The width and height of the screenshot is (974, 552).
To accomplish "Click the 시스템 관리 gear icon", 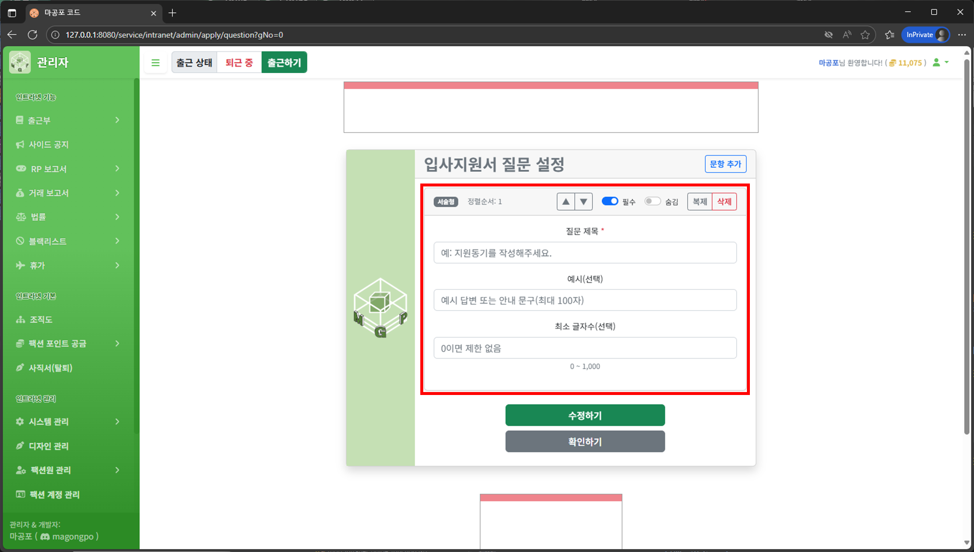I will click(x=20, y=421).
